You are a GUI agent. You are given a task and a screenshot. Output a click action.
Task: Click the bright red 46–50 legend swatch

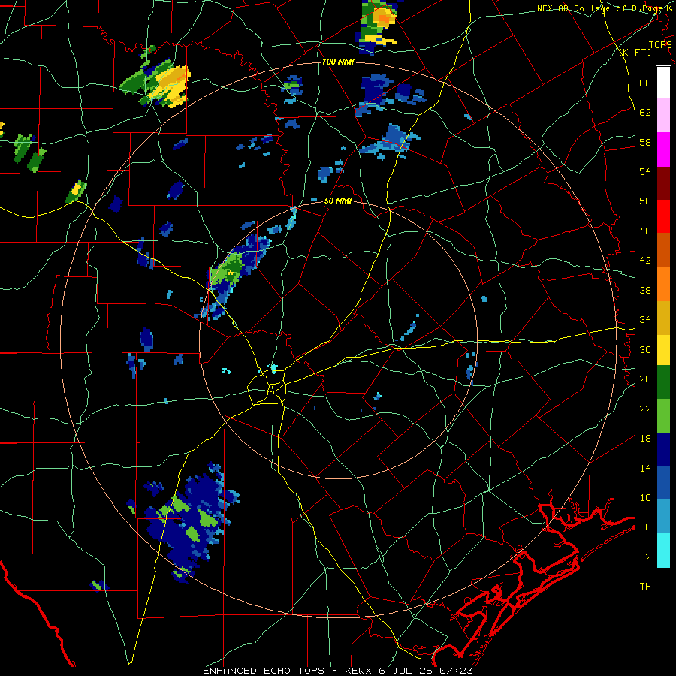click(x=663, y=216)
